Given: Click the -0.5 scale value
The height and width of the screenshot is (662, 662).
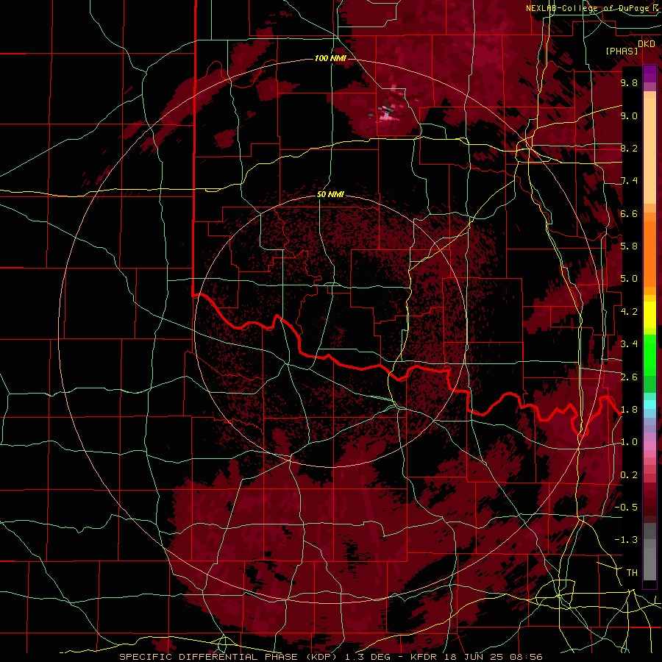Looking at the screenshot, I should (x=626, y=507).
